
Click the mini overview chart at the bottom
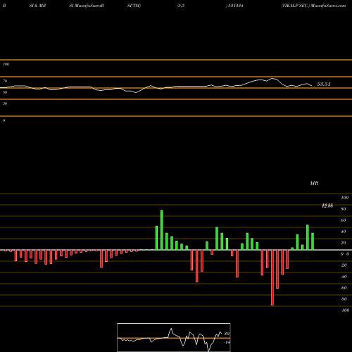point(174,337)
